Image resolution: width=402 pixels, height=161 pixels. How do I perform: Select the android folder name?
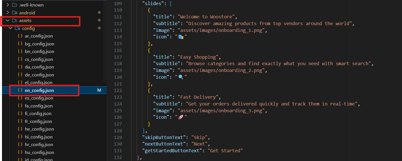[x=27, y=13]
